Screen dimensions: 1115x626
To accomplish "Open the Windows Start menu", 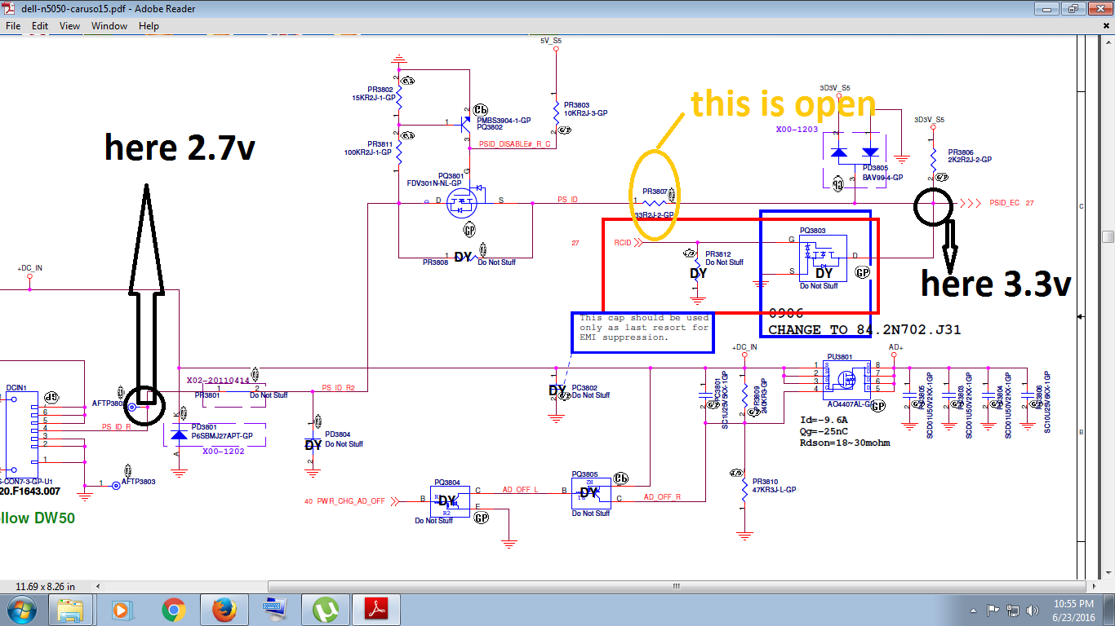I will coord(21,610).
